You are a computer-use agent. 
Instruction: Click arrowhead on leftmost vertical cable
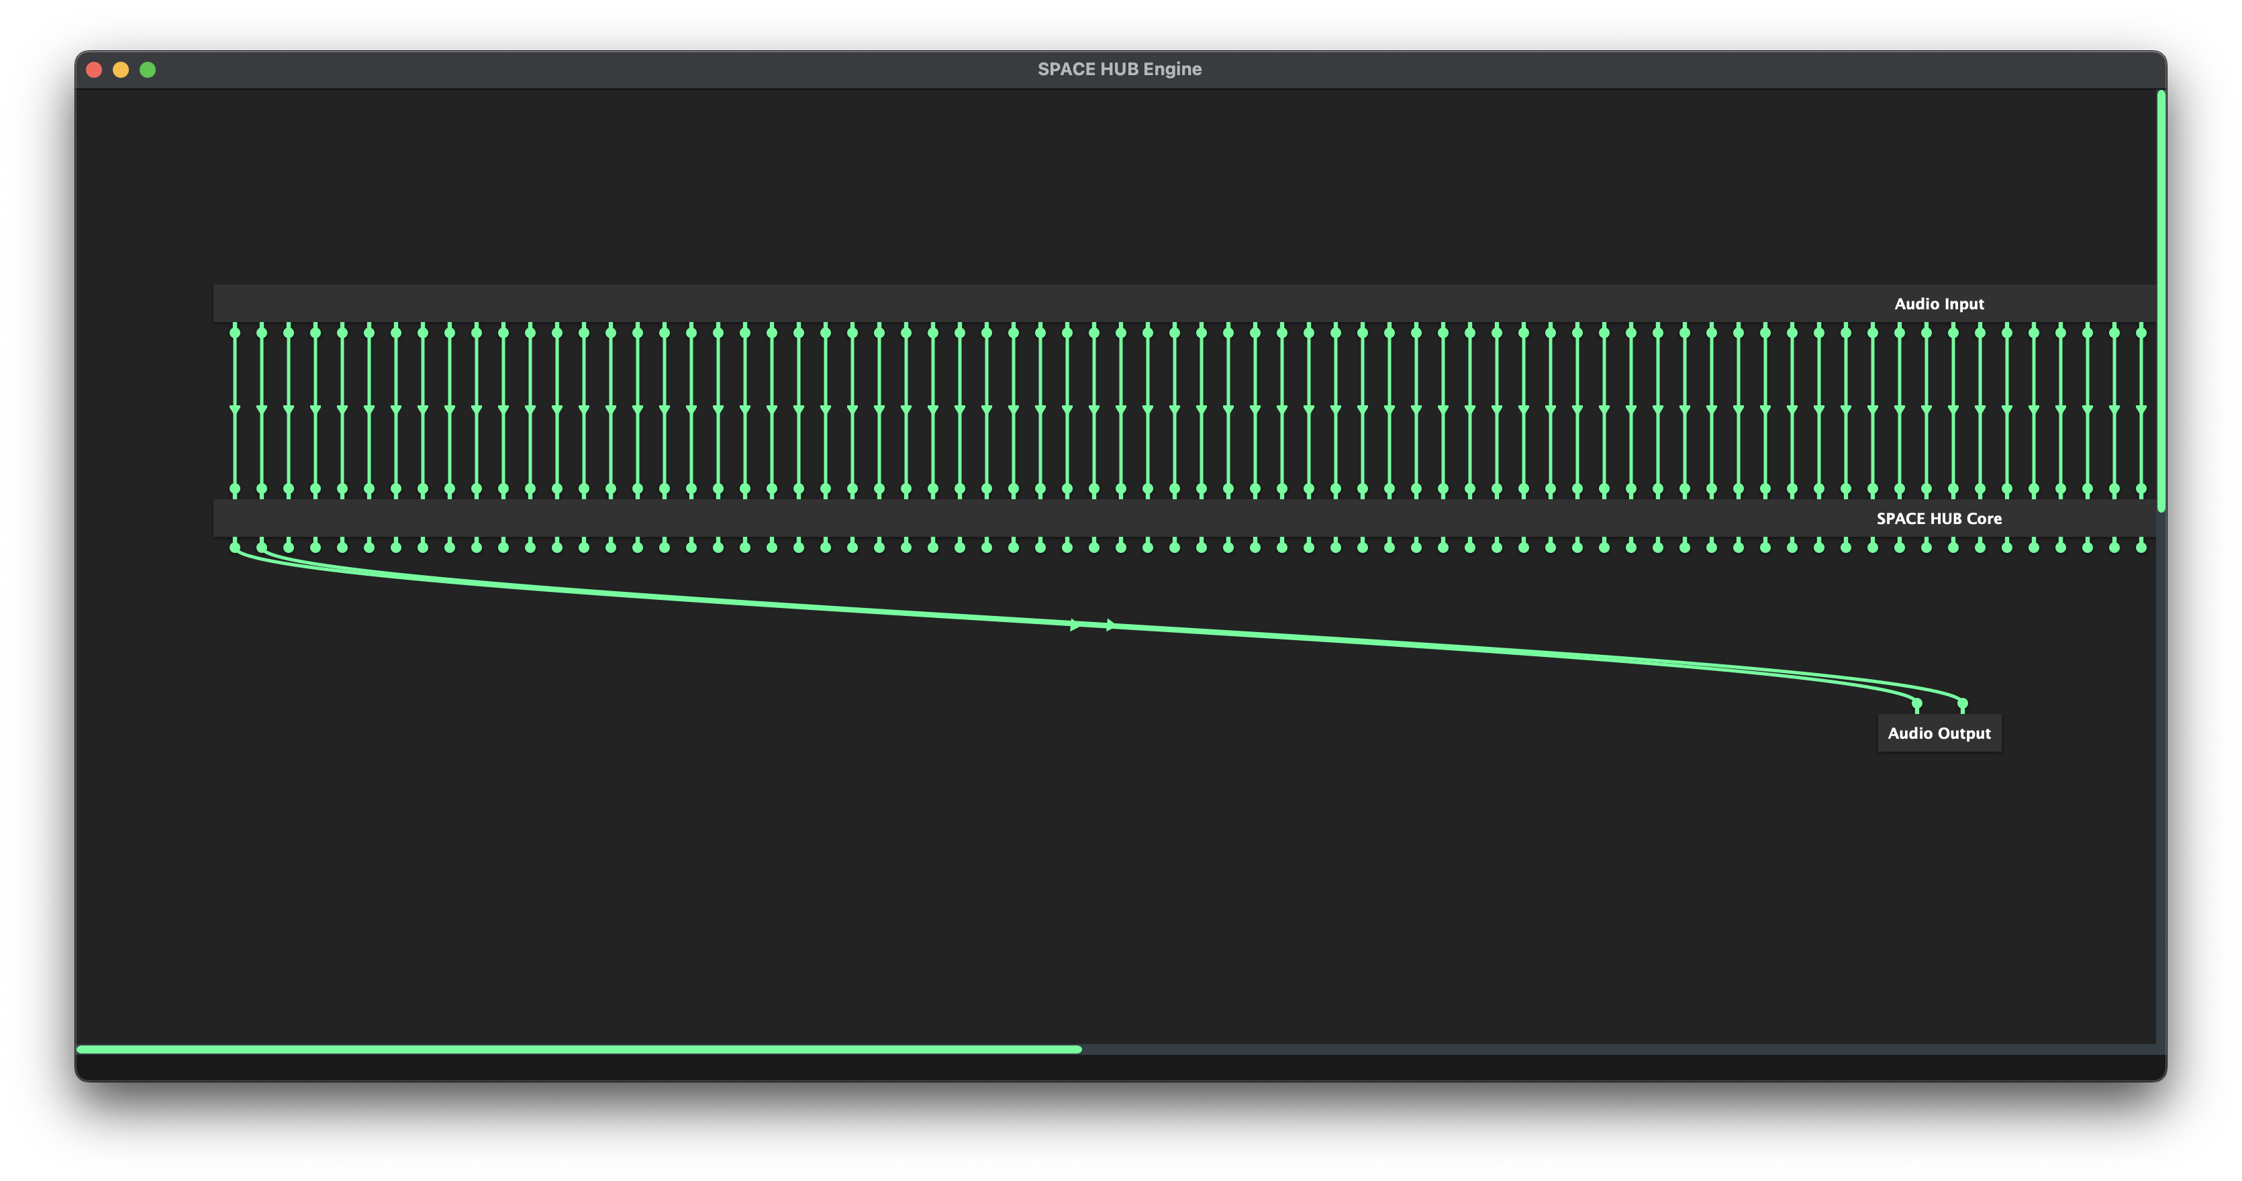pyautogui.click(x=235, y=409)
